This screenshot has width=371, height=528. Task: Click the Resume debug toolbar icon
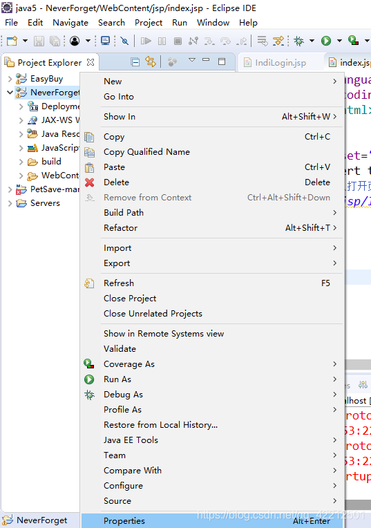pyautogui.click(x=146, y=41)
